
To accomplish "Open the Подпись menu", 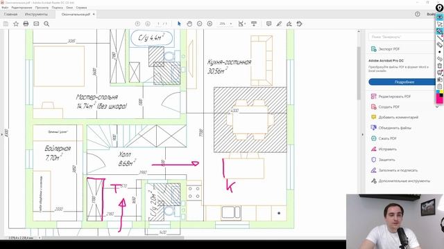I will [x=58, y=8].
